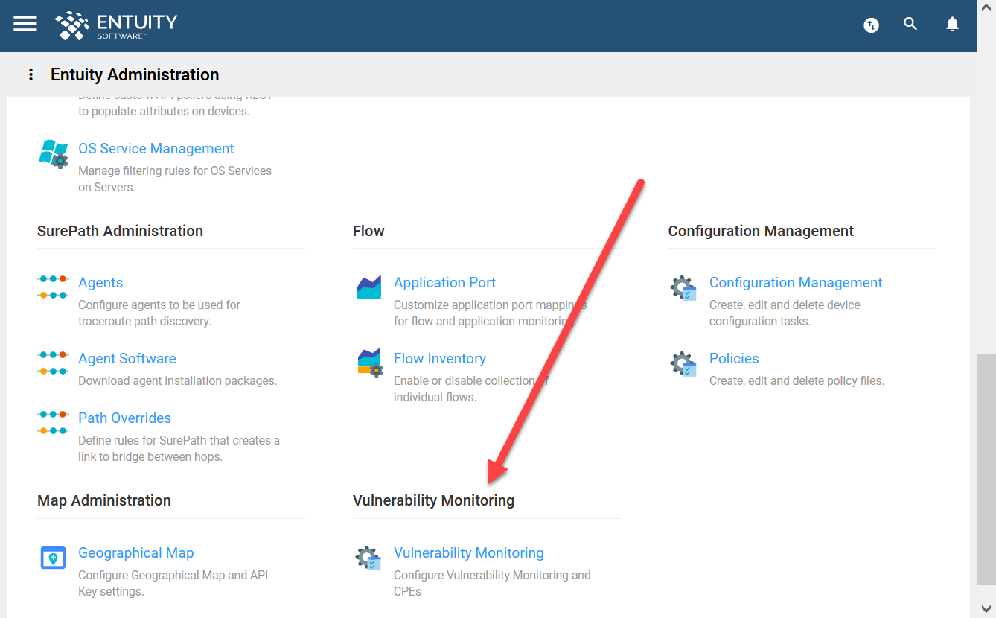Open the Flow Inventory link
Screen dimensions: 996x618
pos(440,359)
